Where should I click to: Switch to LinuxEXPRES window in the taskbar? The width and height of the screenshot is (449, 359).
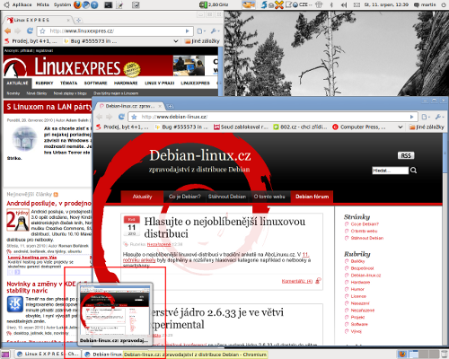click(48, 354)
